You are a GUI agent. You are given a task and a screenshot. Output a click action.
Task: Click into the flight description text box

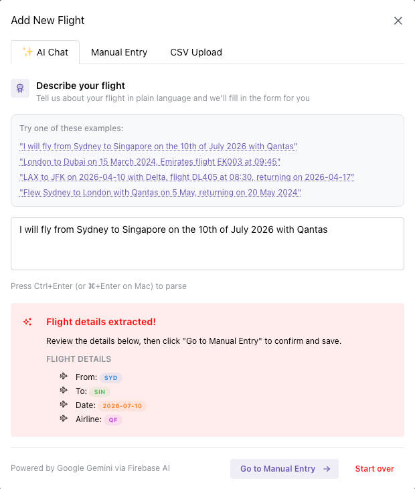point(207,243)
